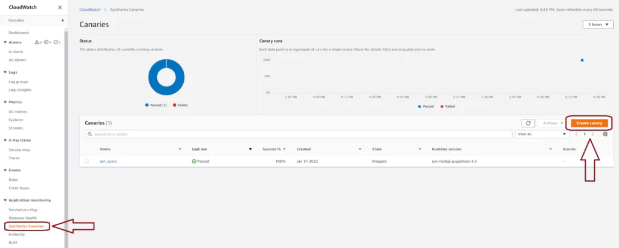
Task: Click the data point in the Canary runs chart
Action: coord(582,60)
